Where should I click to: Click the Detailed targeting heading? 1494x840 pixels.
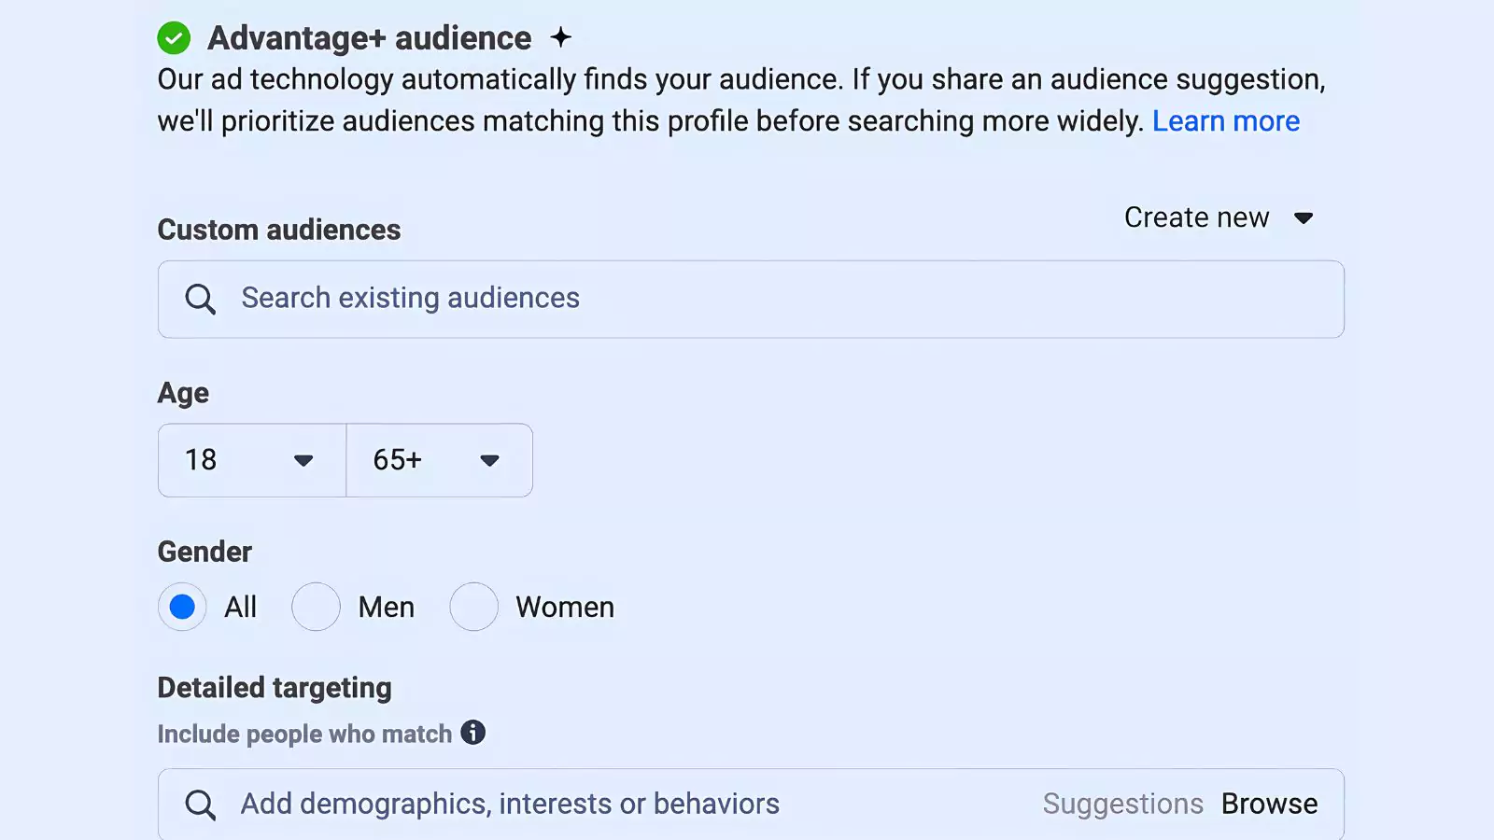275,688
